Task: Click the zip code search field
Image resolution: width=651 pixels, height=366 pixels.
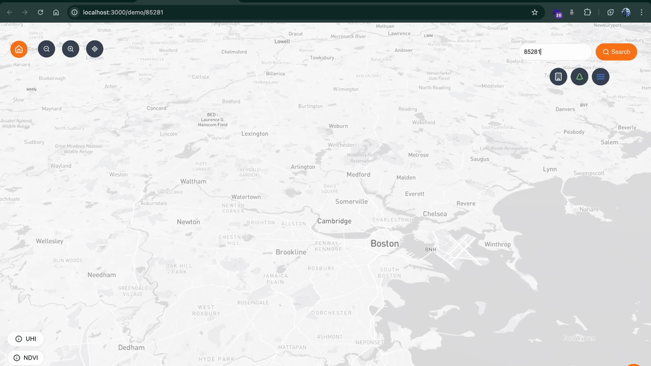Action: [x=555, y=52]
